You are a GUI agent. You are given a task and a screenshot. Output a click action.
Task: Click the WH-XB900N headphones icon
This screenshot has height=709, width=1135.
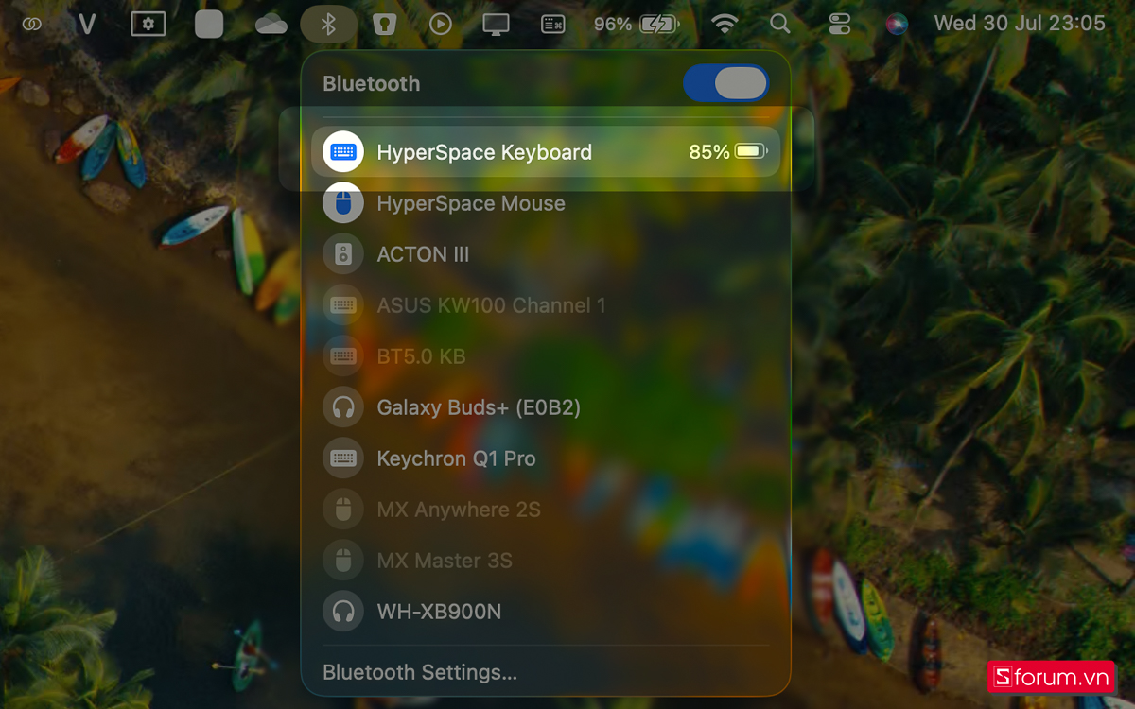(343, 612)
